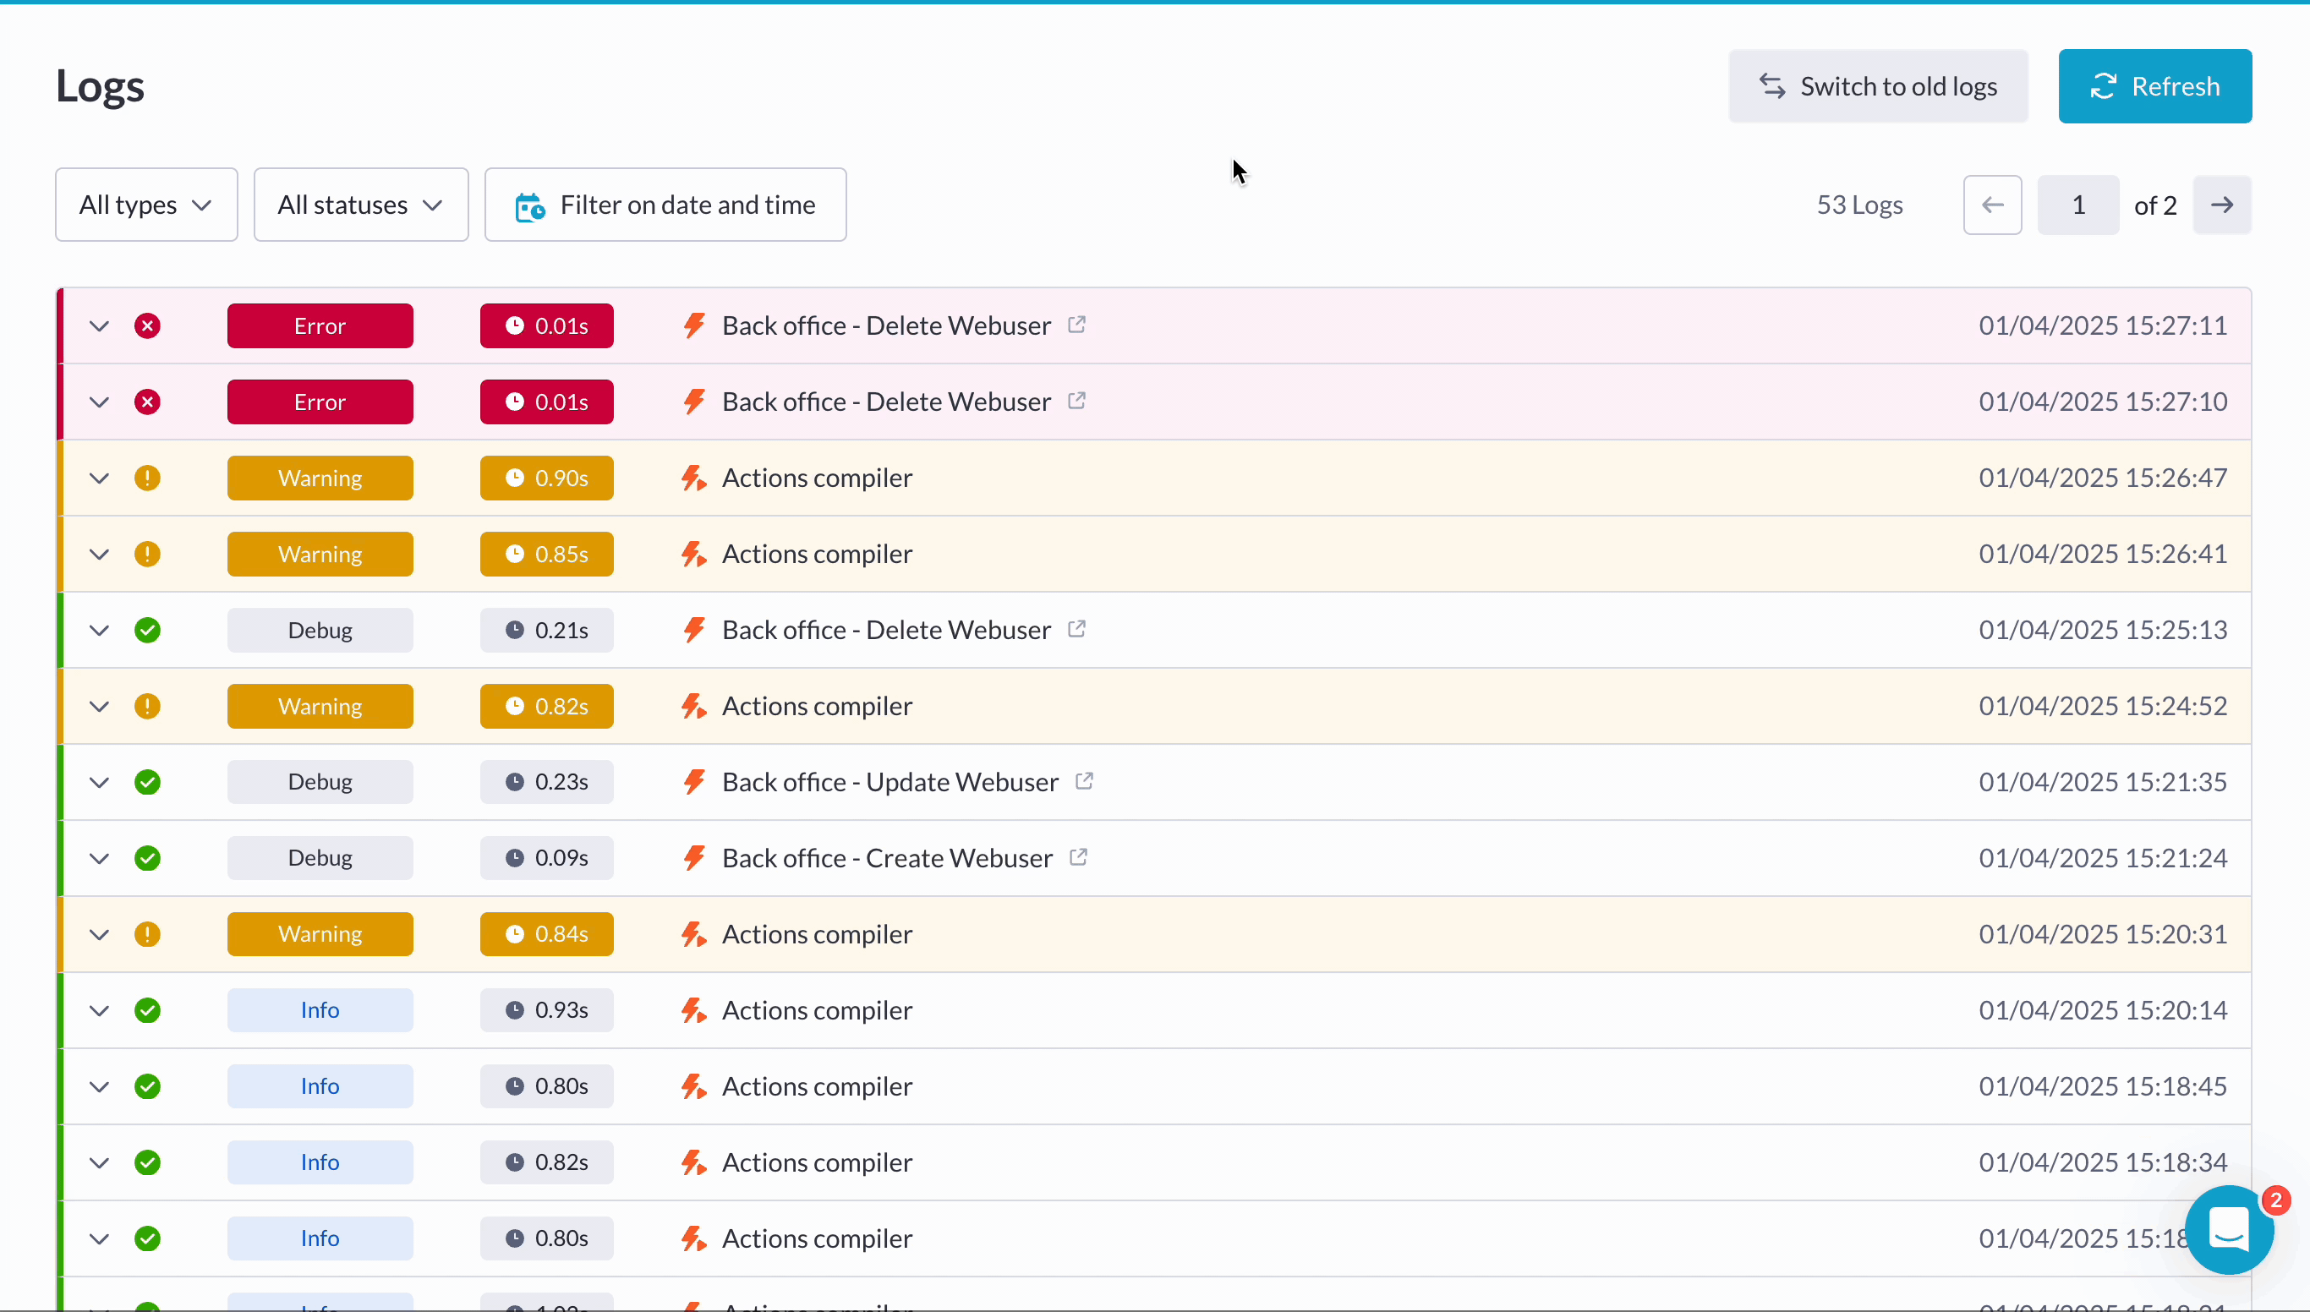Click timestamp 01/04/2025 15:21:35

[2102, 782]
